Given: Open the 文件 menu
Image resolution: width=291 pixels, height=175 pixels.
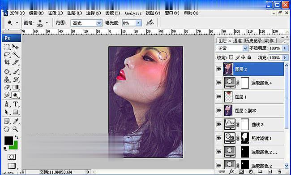Looking at the screenshot, I should pyautogui.click(x=17, y=13).
